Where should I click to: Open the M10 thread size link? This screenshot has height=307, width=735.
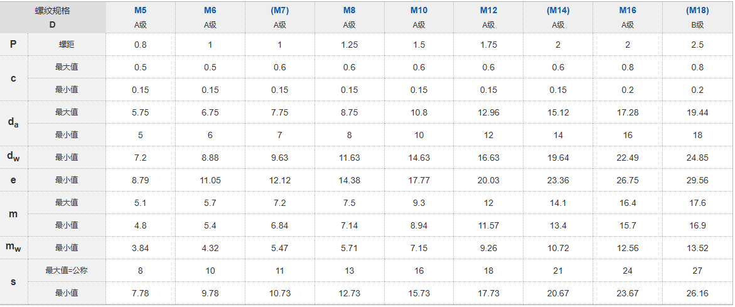coord(419,10)
